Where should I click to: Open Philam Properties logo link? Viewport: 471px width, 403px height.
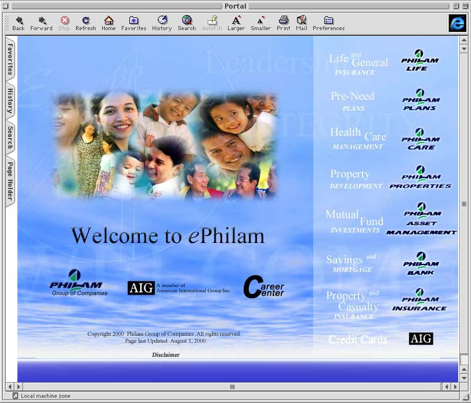pos(420,177)
